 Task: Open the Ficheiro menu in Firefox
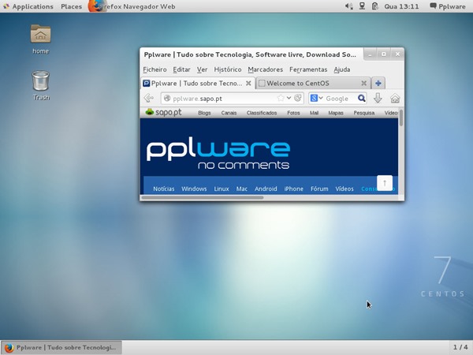(155, 69)
